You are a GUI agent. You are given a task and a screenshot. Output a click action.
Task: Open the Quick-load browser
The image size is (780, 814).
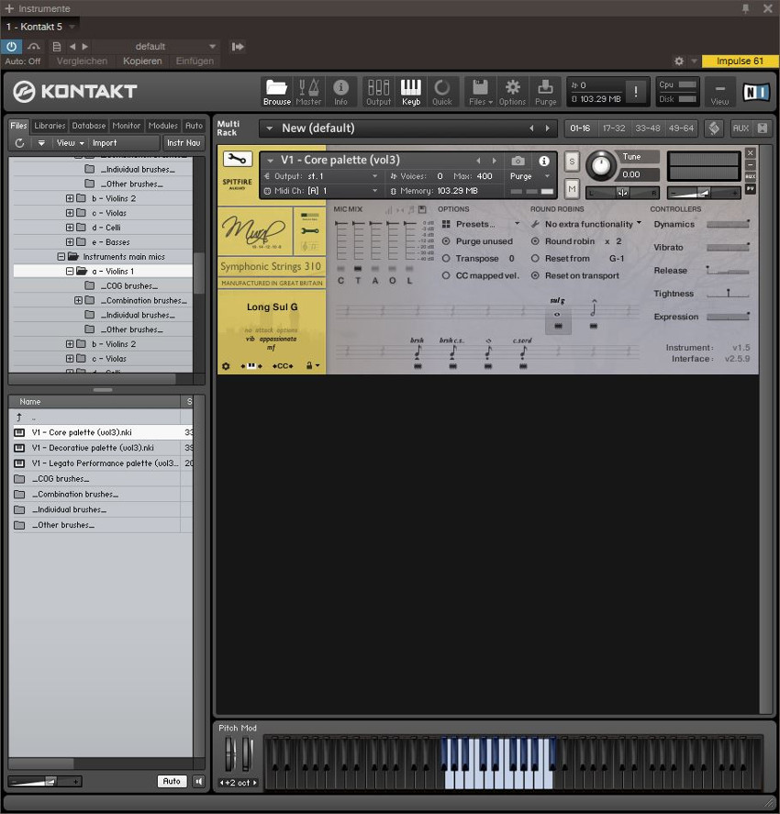pos(442,93)
